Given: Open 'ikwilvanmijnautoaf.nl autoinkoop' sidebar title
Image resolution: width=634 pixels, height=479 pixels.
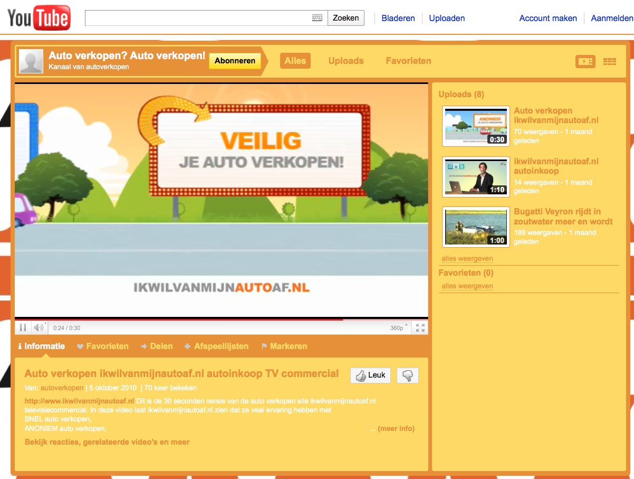Looking at the screenshot, I should [x=556, y=166].
